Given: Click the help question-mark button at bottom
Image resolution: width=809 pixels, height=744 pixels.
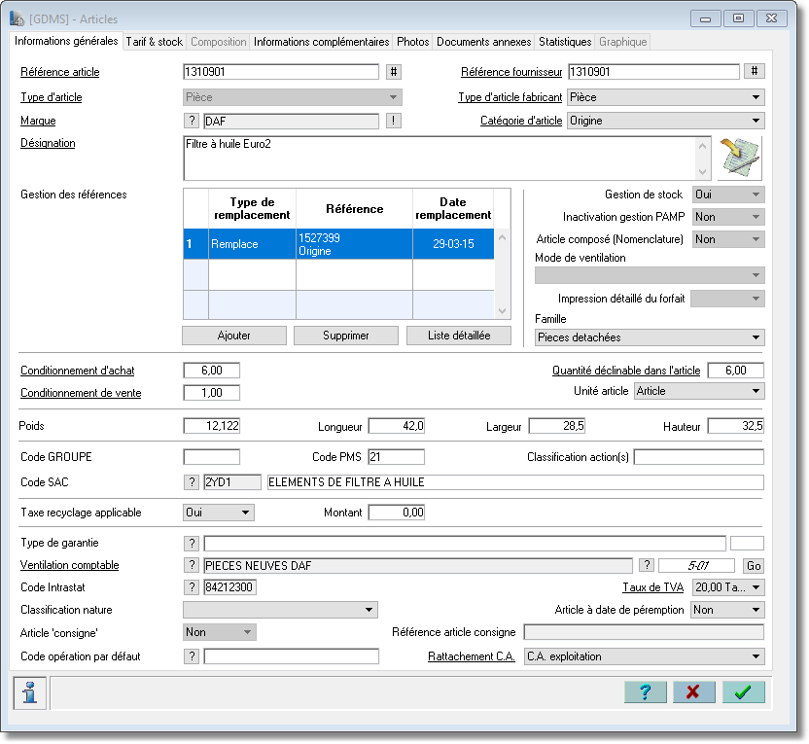Looking at the screenshot, I should pos(645,691).
